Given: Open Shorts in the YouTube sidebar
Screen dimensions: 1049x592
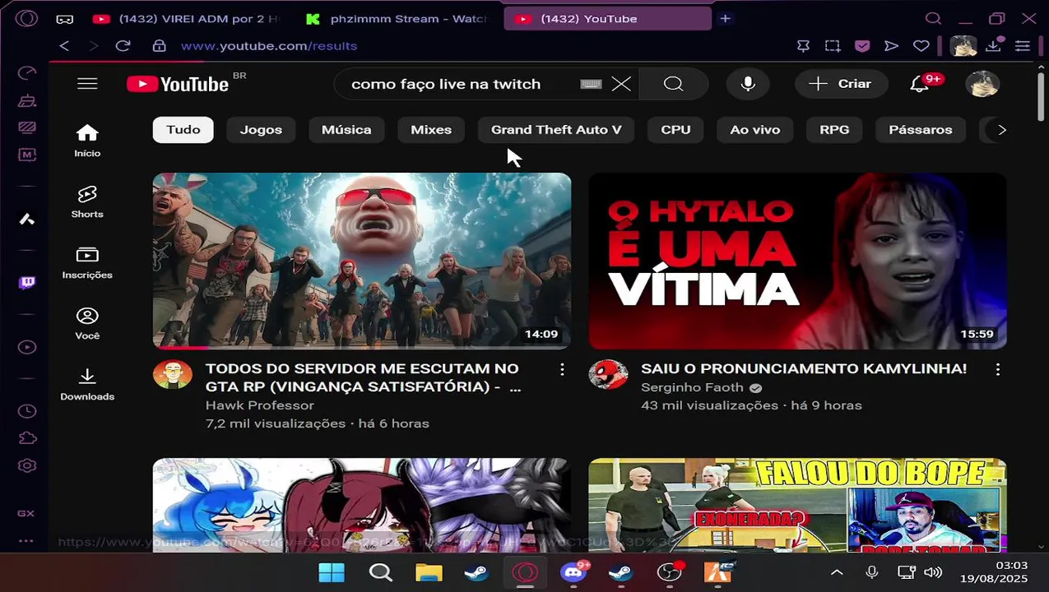Looking at the screenshot, I should pyautogui.click(x=87, y=201).
